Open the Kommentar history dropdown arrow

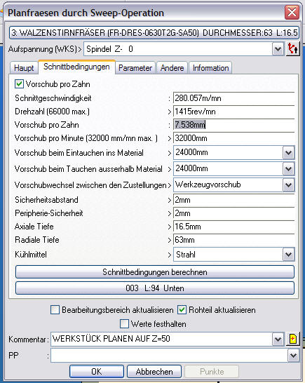tap(278, 339)
